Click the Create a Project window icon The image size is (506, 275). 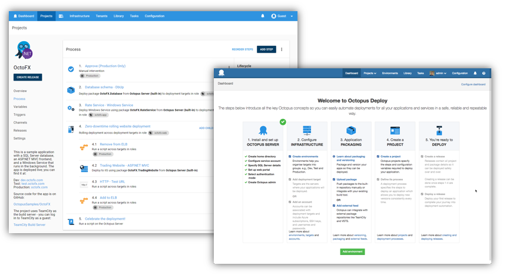(x=395, y=131)
